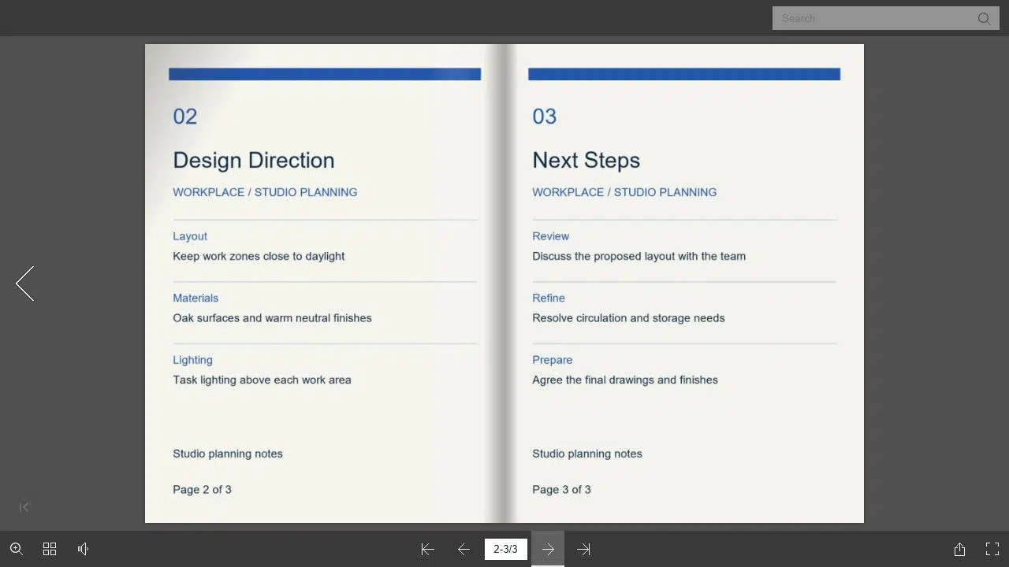Click the section number 03
The width and height of the screenshot is (1009, 567).
tap(545, 117)
